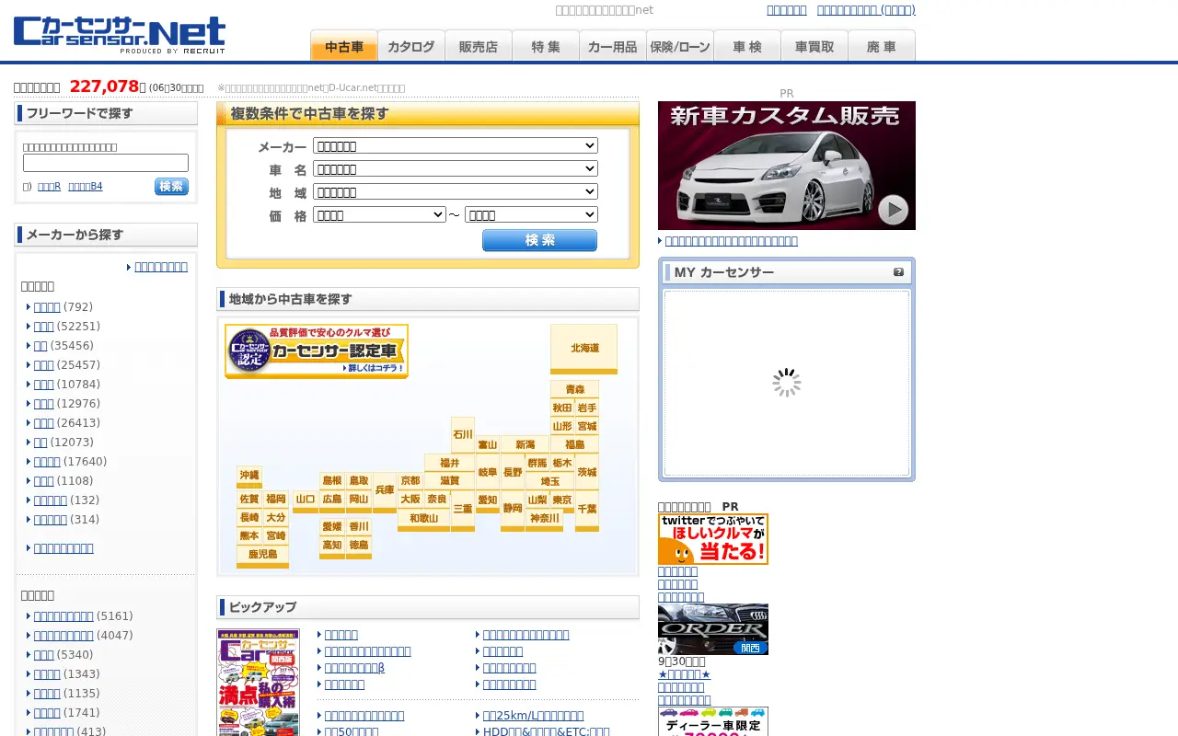Open the メーカー dropdown
1178x736 pixels.
(456, 145)
